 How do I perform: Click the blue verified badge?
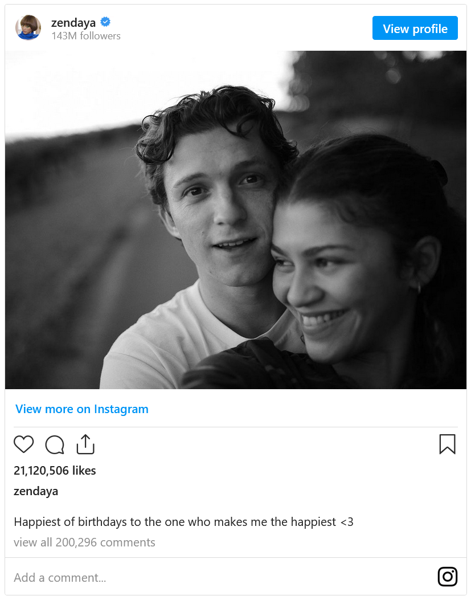coord(105,22)
